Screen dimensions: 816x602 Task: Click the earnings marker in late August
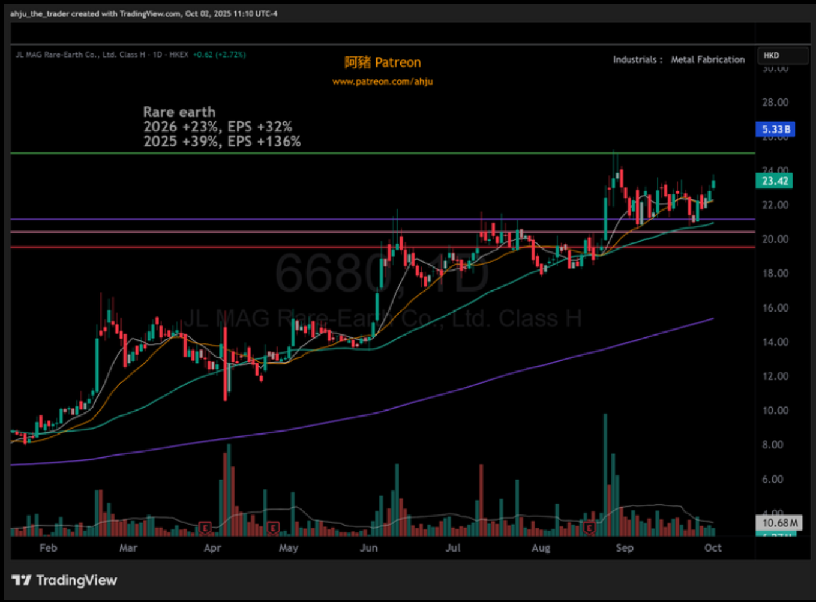click(589, 528)
